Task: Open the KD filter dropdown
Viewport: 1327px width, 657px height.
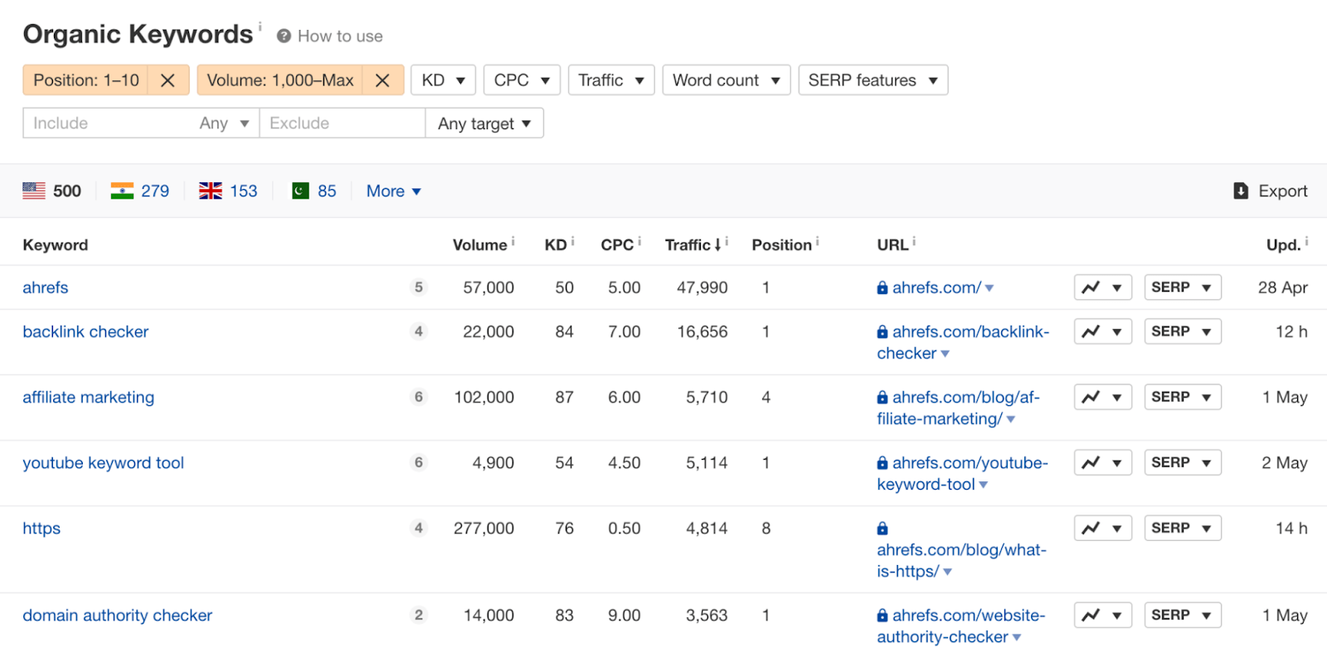Action: point(443,80)
